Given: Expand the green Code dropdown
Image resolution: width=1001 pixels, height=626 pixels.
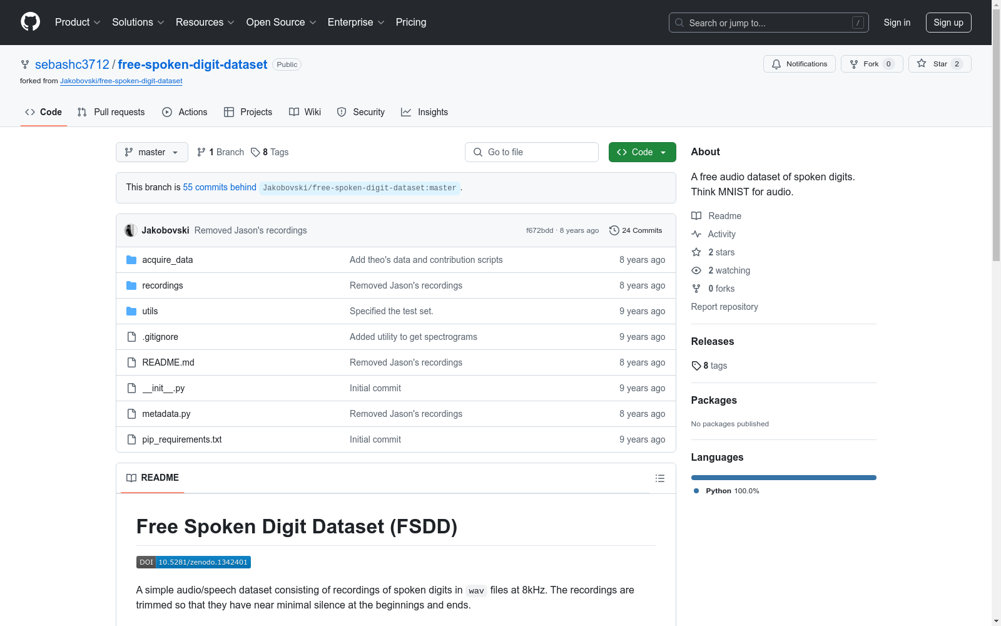Looking at the screenshot, I should coord(642,152).
